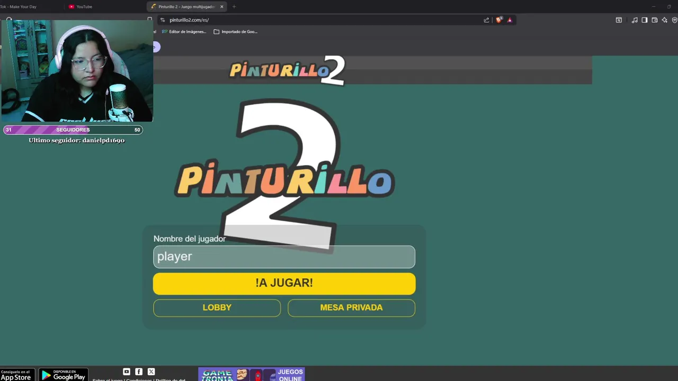The image size is (678, 381).
Task: Toggle the browser sidebar panel icon
Action: [x=645, y=20]
